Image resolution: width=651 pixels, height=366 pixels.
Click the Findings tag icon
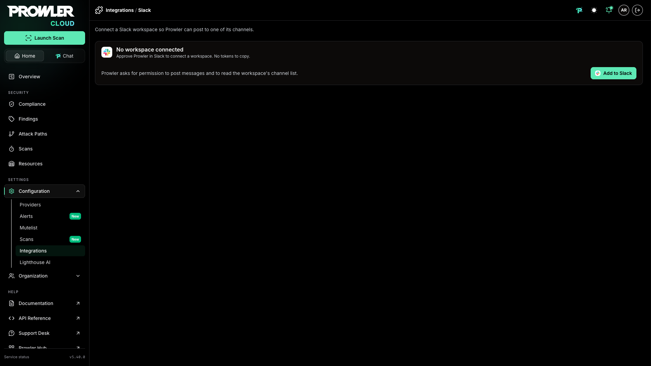click(x=12, y=119)
